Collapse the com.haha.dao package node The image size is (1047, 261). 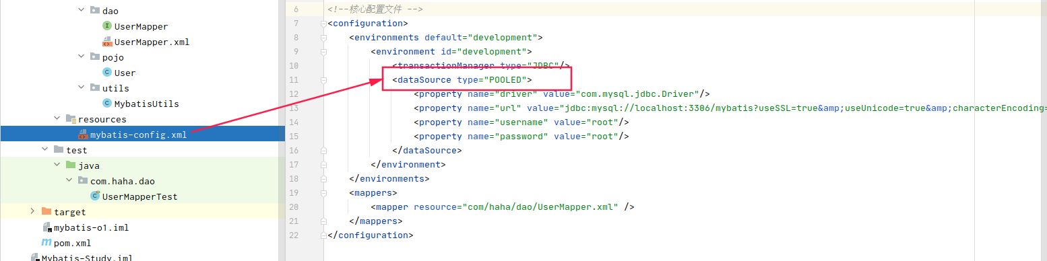click(x=69, y=181)
